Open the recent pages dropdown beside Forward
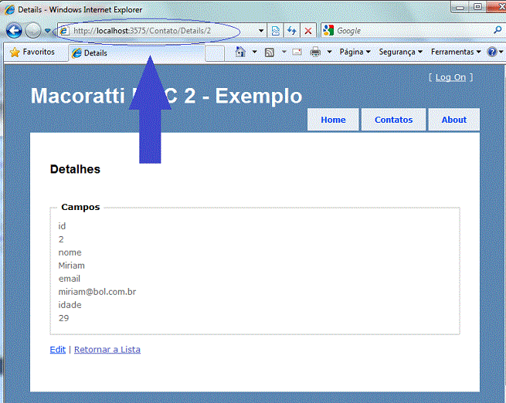Image resolution: width=506 pixels, height=403 pixels. [x=47, y=31]
